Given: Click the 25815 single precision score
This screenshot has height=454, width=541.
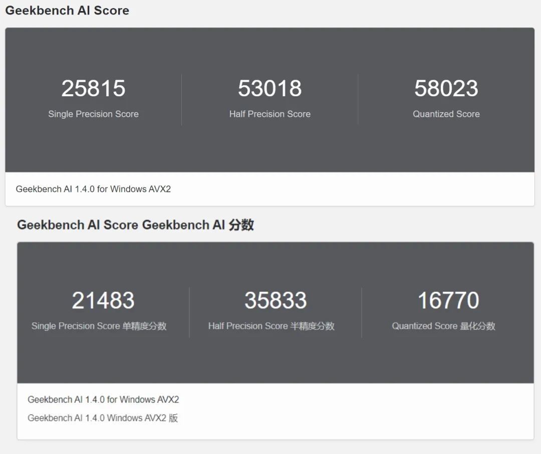Looking at the screenshot, I should (93, 88).
